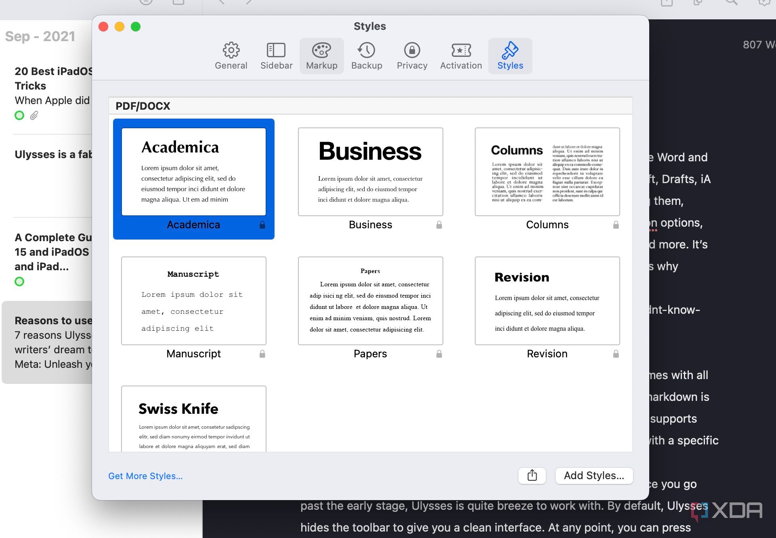Pick the Columns style thumbnail

click(x=547, y=172)
